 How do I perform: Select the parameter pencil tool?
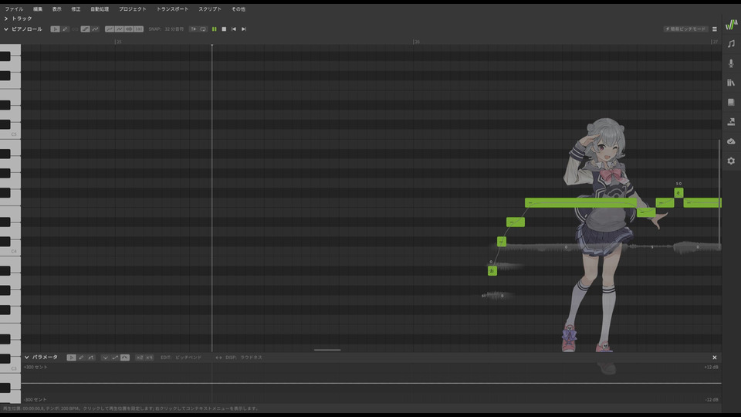(81, 358)
